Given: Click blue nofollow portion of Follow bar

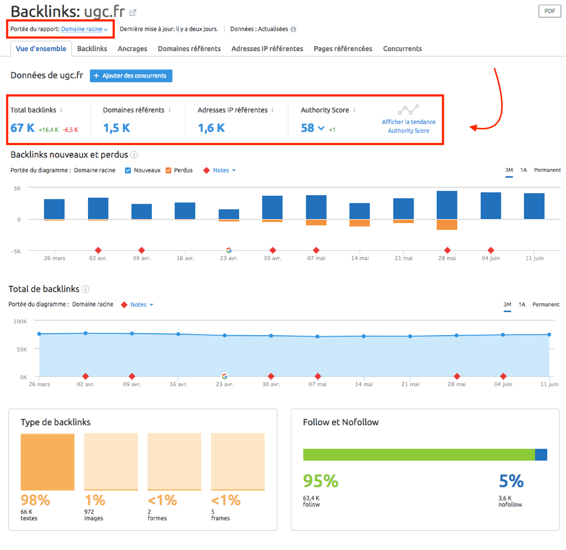Looking at the screenshot, I should tap(541, 455).
